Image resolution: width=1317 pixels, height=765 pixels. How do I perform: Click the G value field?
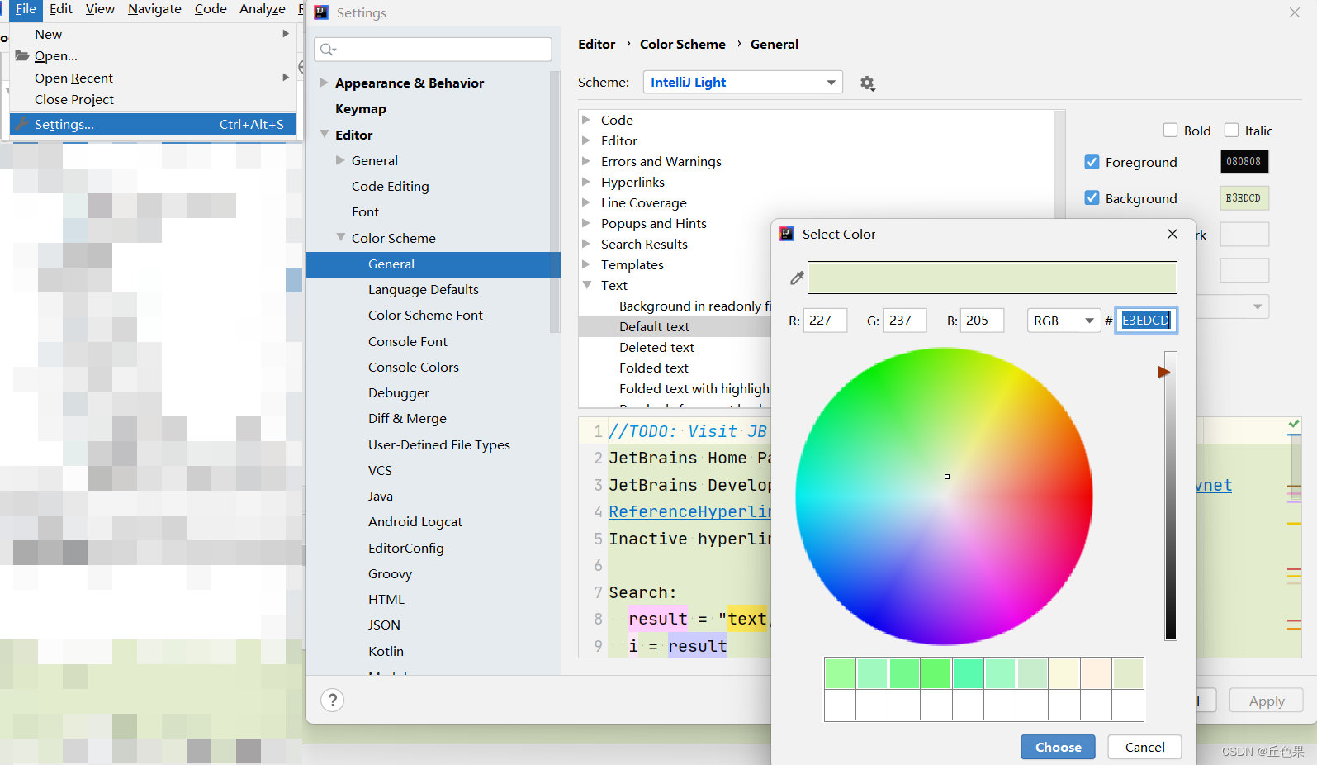click(904, 321)
